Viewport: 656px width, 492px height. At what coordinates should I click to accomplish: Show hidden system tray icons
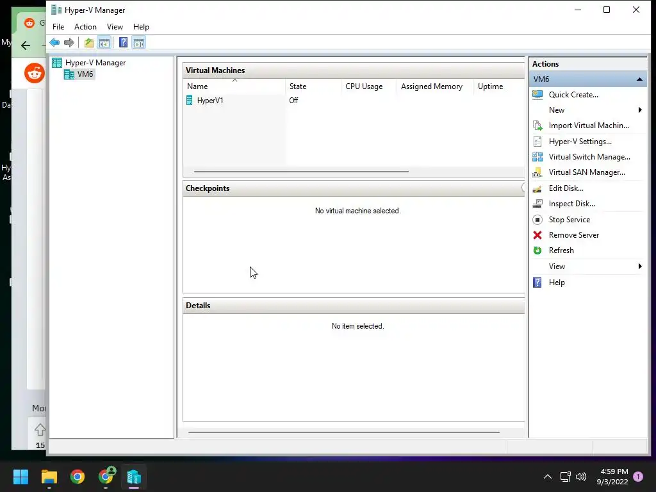pyautogui.click(x=547, y=477)
